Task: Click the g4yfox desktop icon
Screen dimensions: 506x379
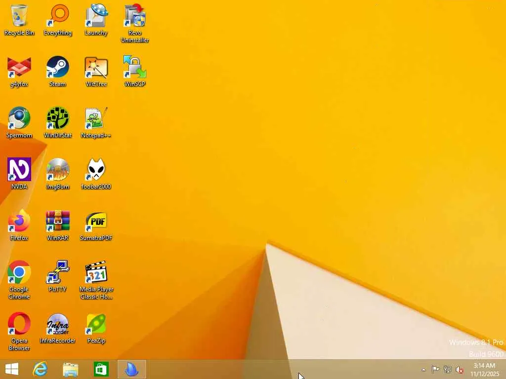Action: point(19,71)
